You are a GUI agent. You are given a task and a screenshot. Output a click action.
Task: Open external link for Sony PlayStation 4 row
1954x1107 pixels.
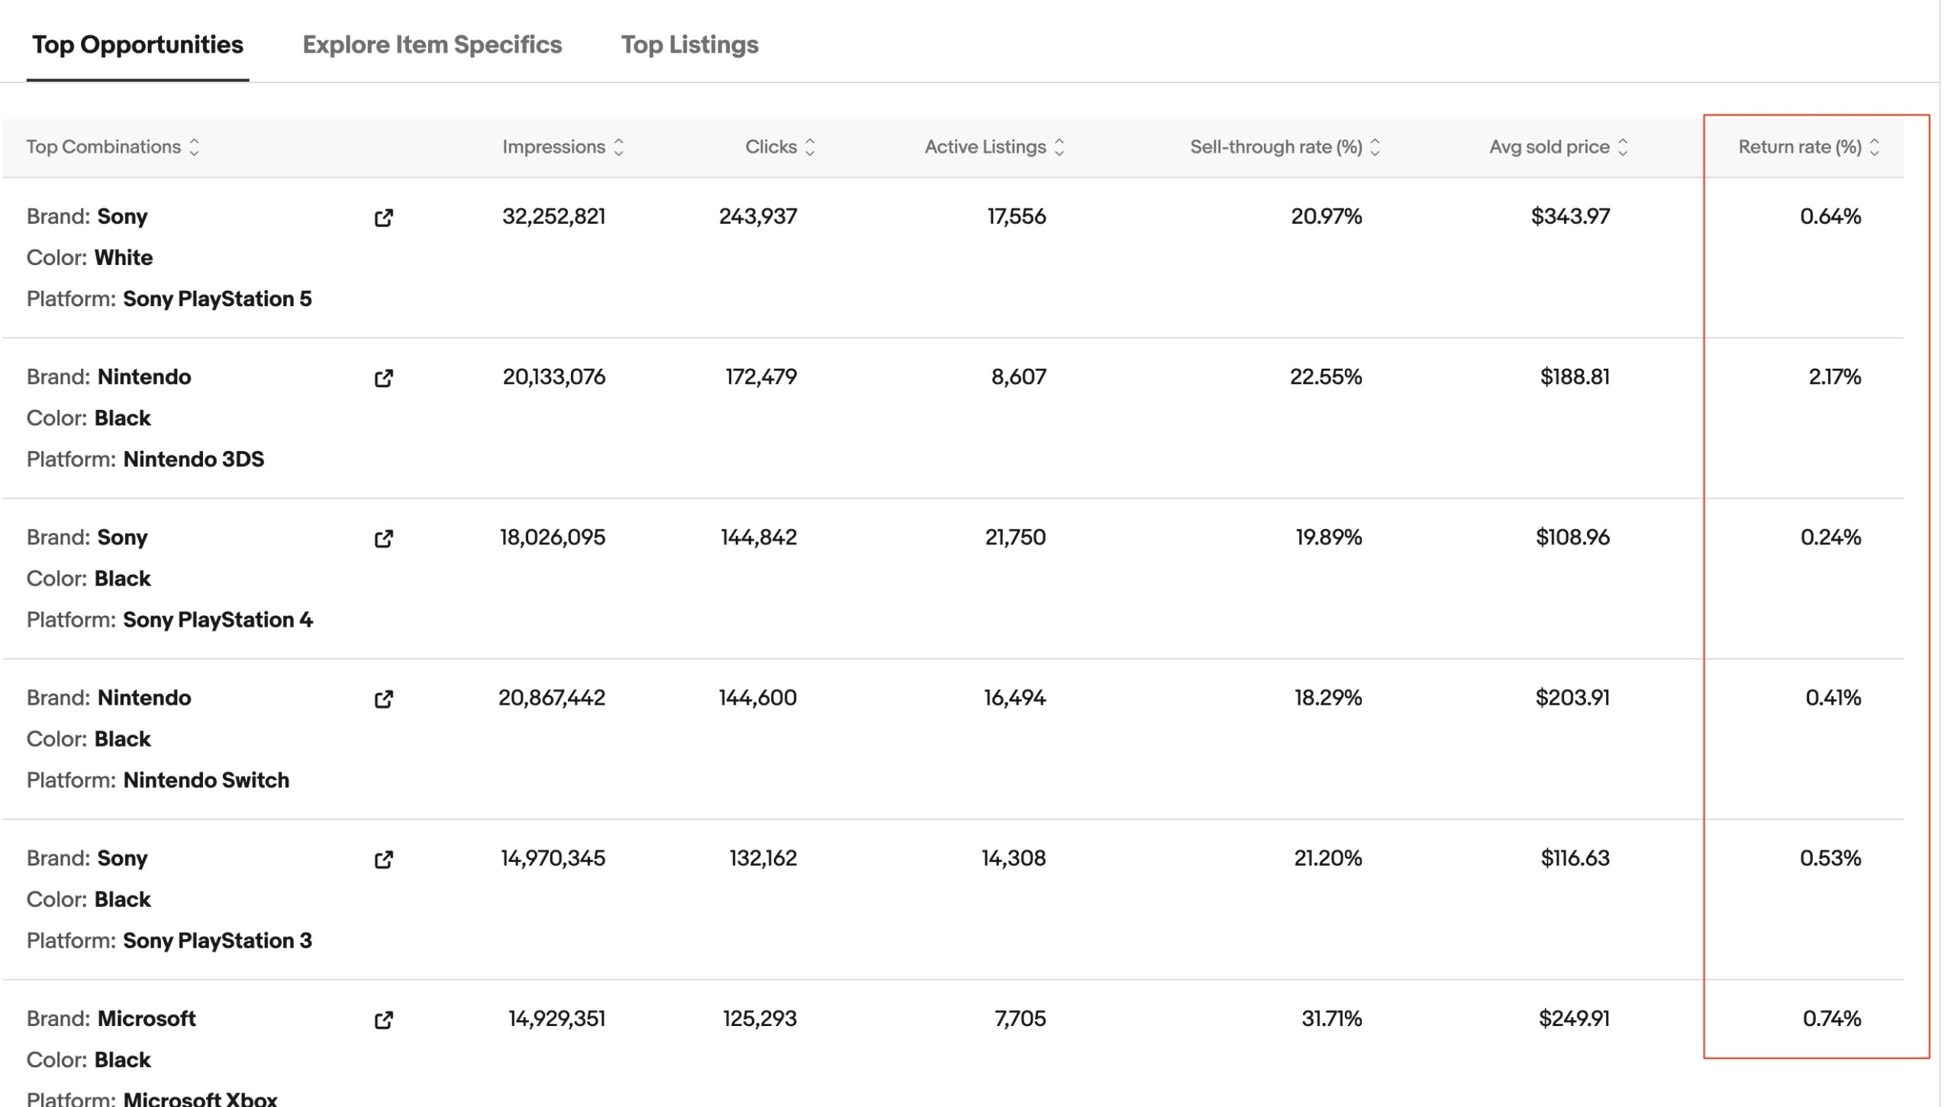[x=383, y=539]
